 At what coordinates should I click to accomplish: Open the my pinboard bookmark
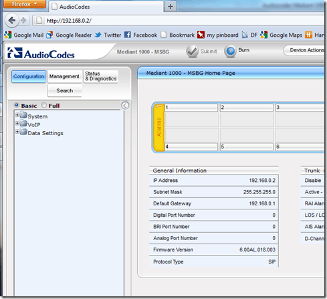(218, 35)
